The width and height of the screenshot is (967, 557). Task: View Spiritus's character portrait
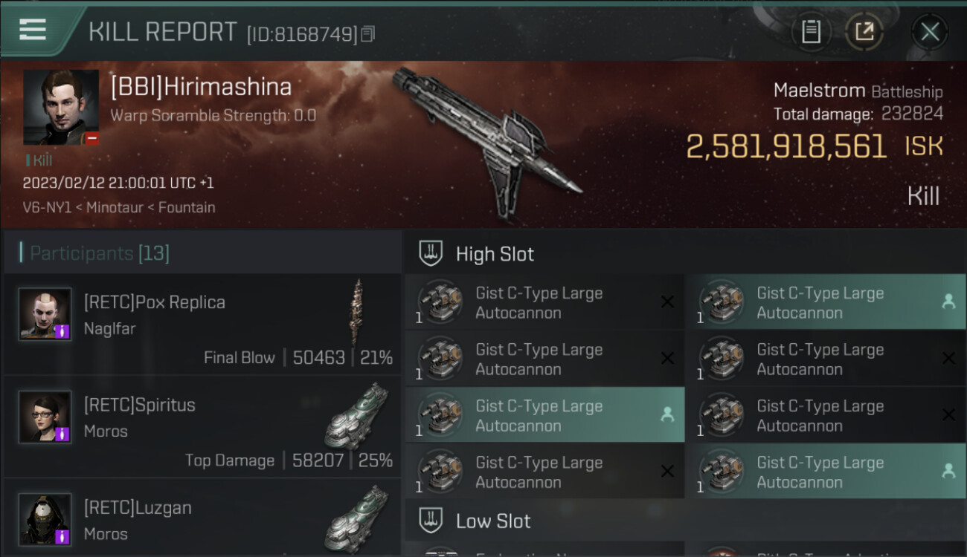pos(45,417)
